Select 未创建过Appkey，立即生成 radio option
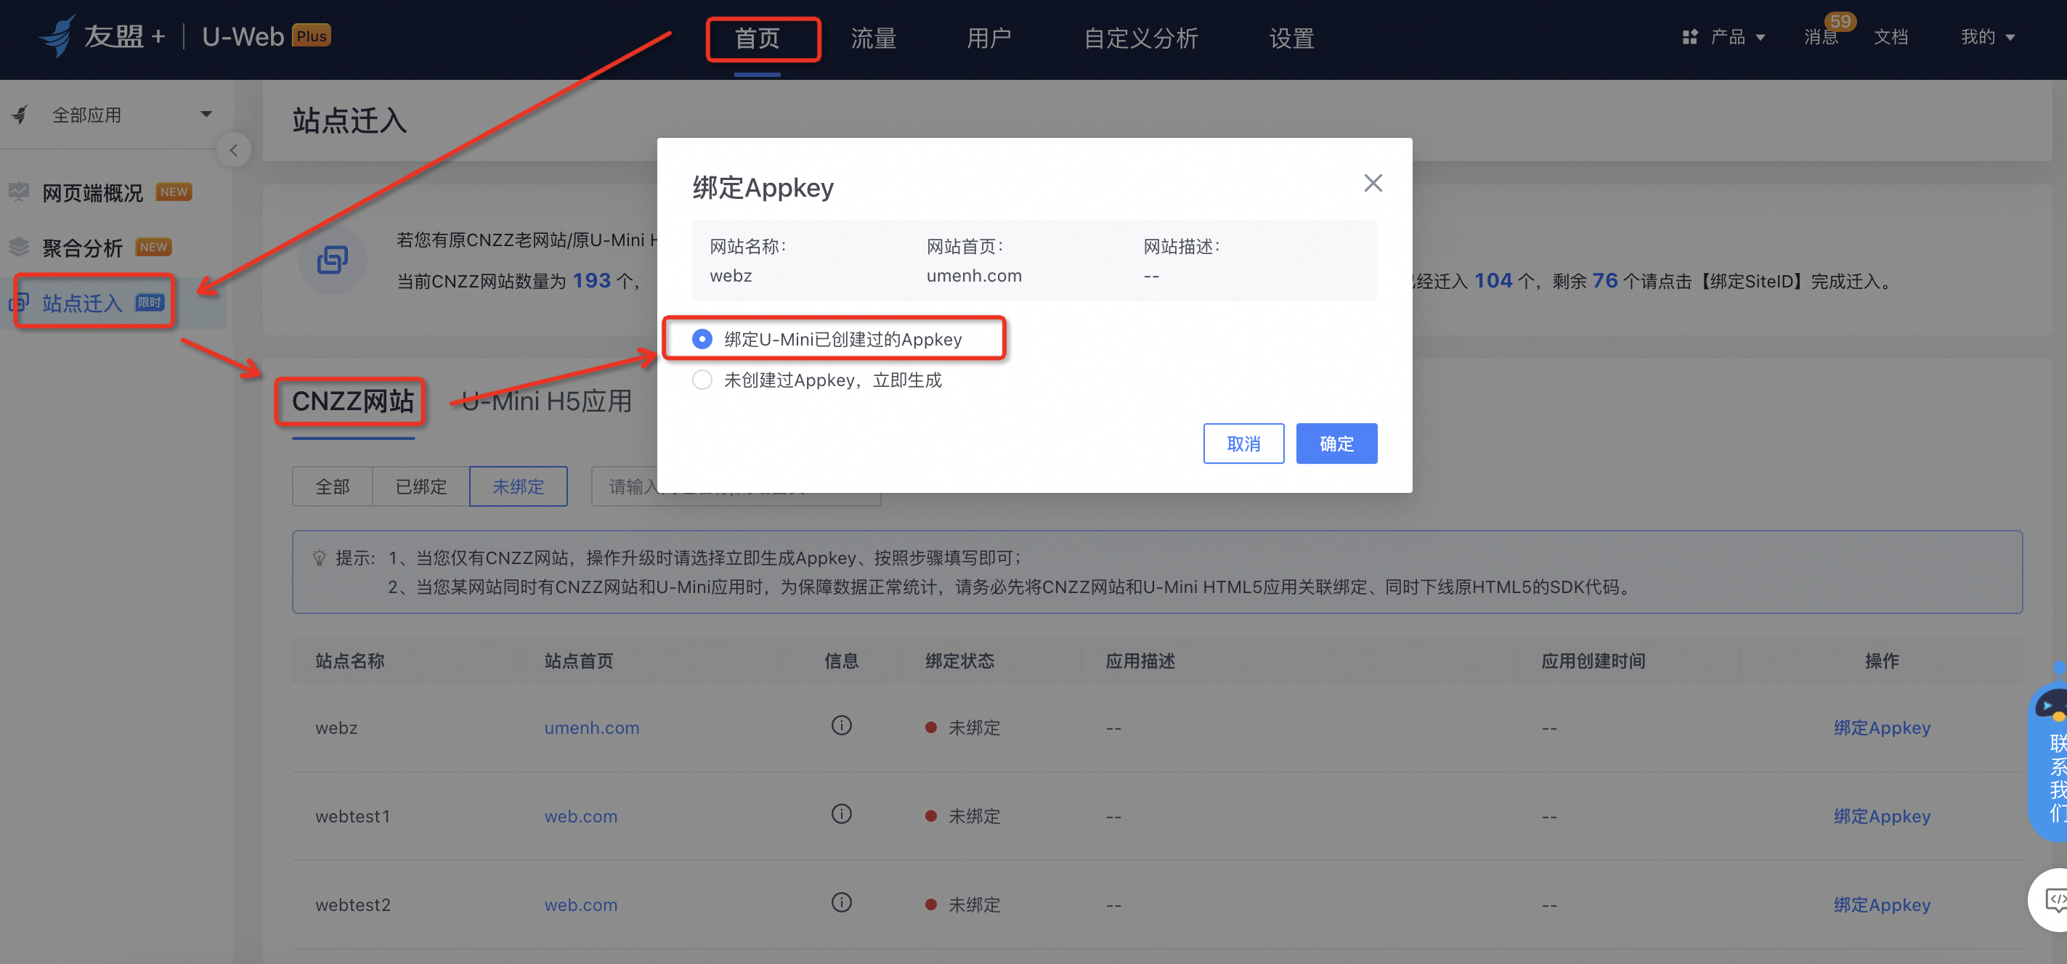2067x964 pixels. pyautogui.click(x=702, y=380)
